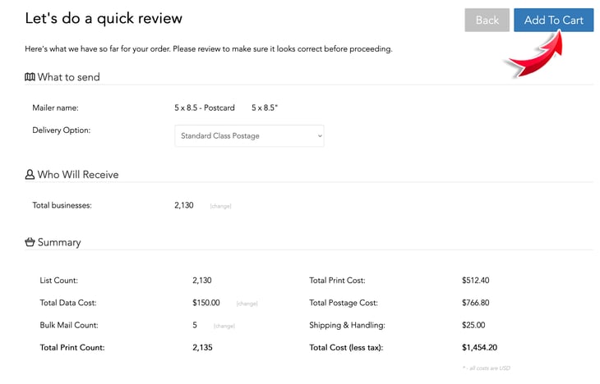Viewport: 600px width, 384px height.
Task: Open the Delivery Option dropdown
Action: click(249, 136)
